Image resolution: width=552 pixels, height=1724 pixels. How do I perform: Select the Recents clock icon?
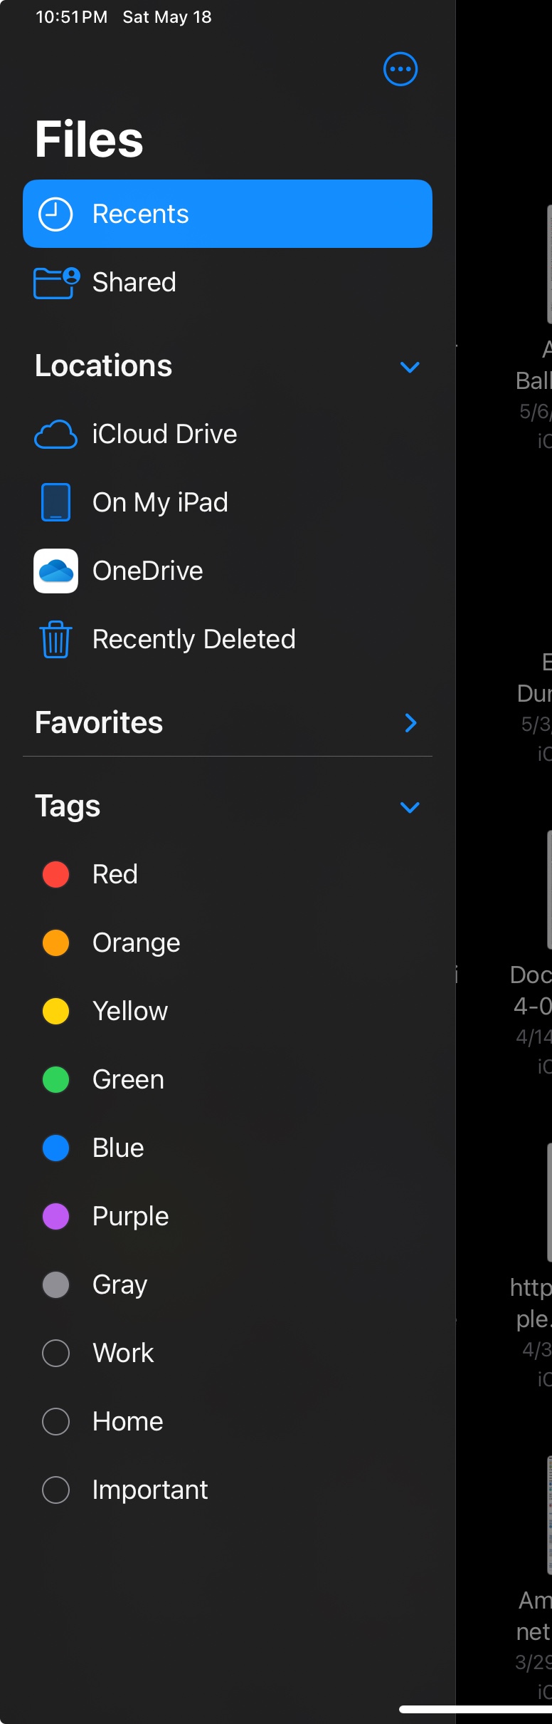coord(54,213)
